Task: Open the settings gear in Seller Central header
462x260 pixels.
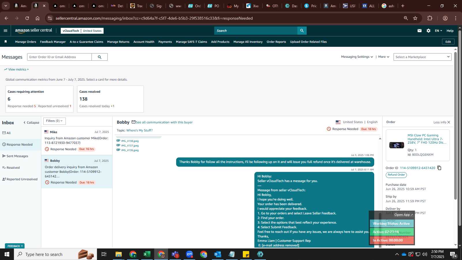Action: click(x=429, y=31)
